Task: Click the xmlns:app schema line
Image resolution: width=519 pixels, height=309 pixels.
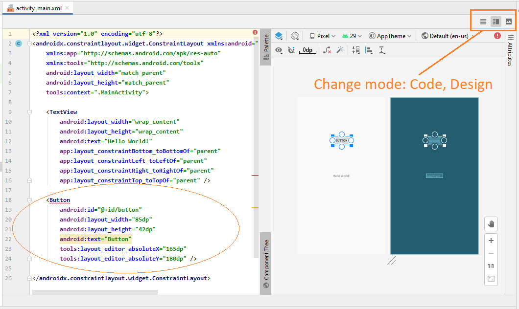Action: pyautogui.click(x=133, y=53)
